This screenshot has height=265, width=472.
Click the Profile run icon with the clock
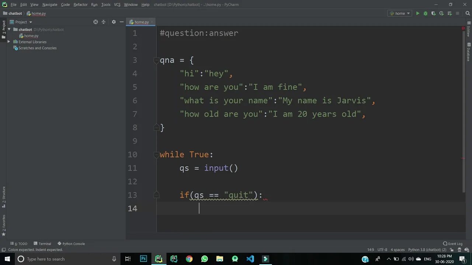[441, 13]
